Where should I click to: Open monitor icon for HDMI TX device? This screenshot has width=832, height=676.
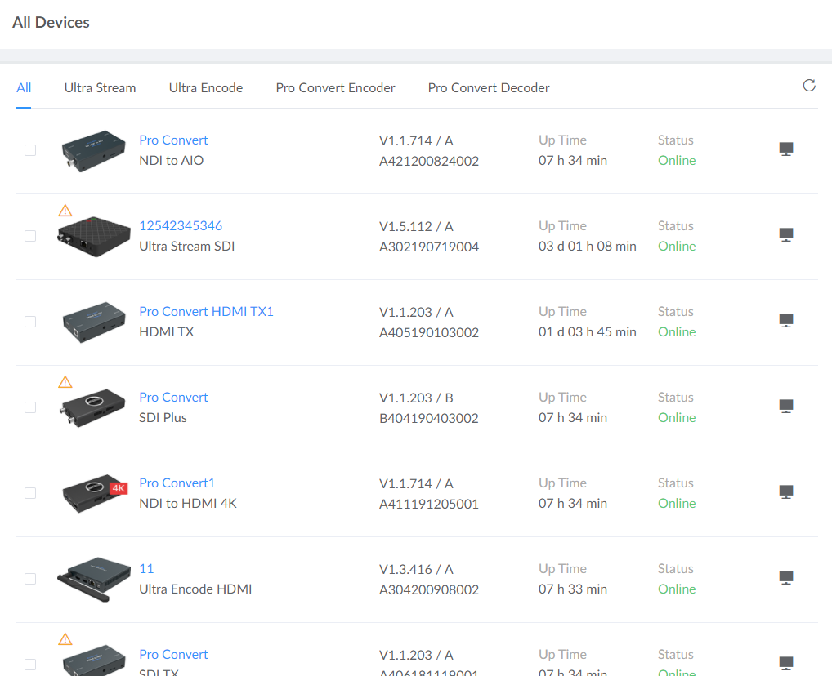pyautogui.click(x=786, y=321)
